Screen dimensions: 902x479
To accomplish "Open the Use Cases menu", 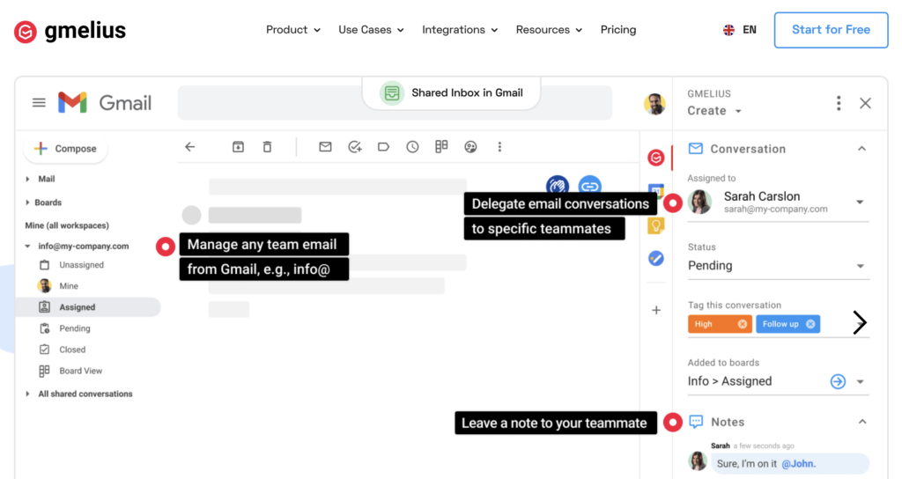I will pyautogui.click(x=371, y=30).
